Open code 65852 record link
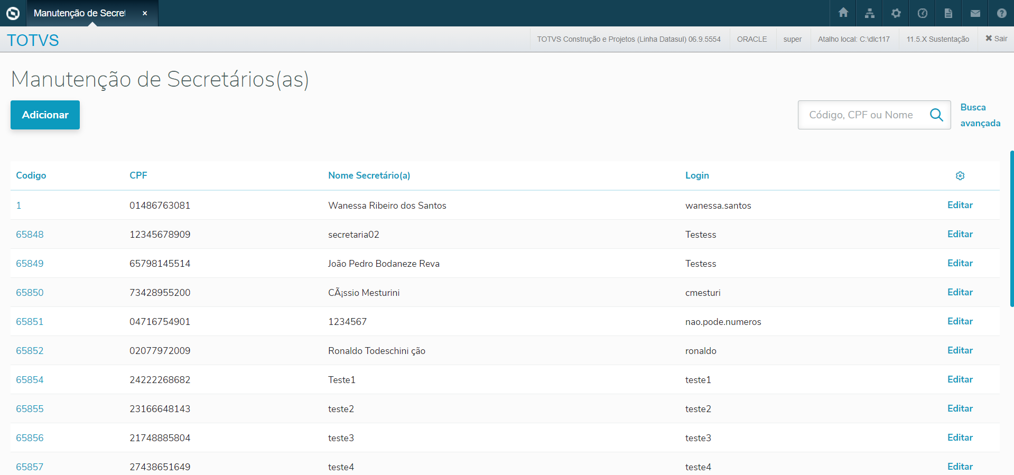The height and width of the screenshot is (475, 1014). pos(30,351)
